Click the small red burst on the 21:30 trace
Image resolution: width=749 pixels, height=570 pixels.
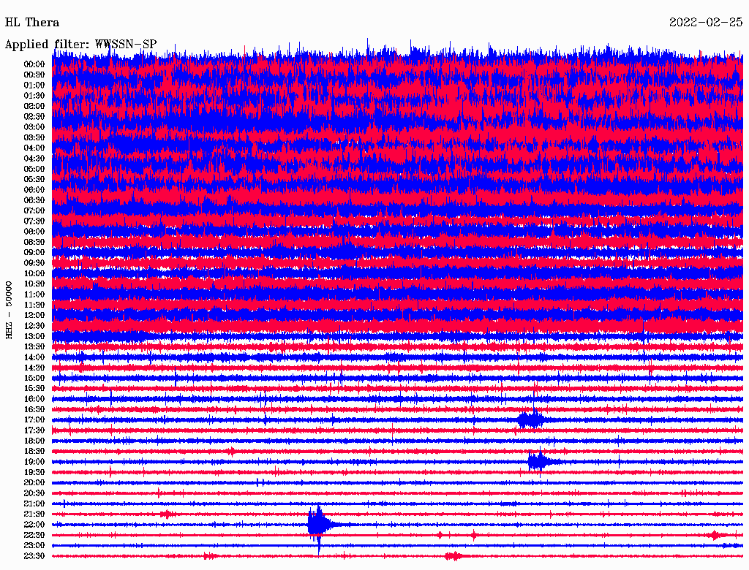(166, 514)
